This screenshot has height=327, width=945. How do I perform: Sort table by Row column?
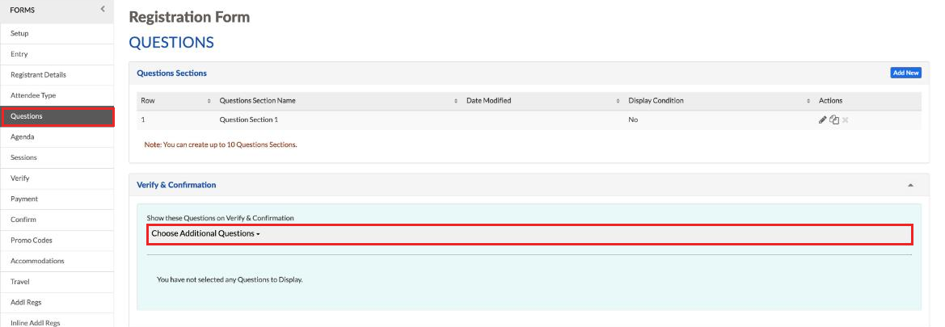pos(176,101)
